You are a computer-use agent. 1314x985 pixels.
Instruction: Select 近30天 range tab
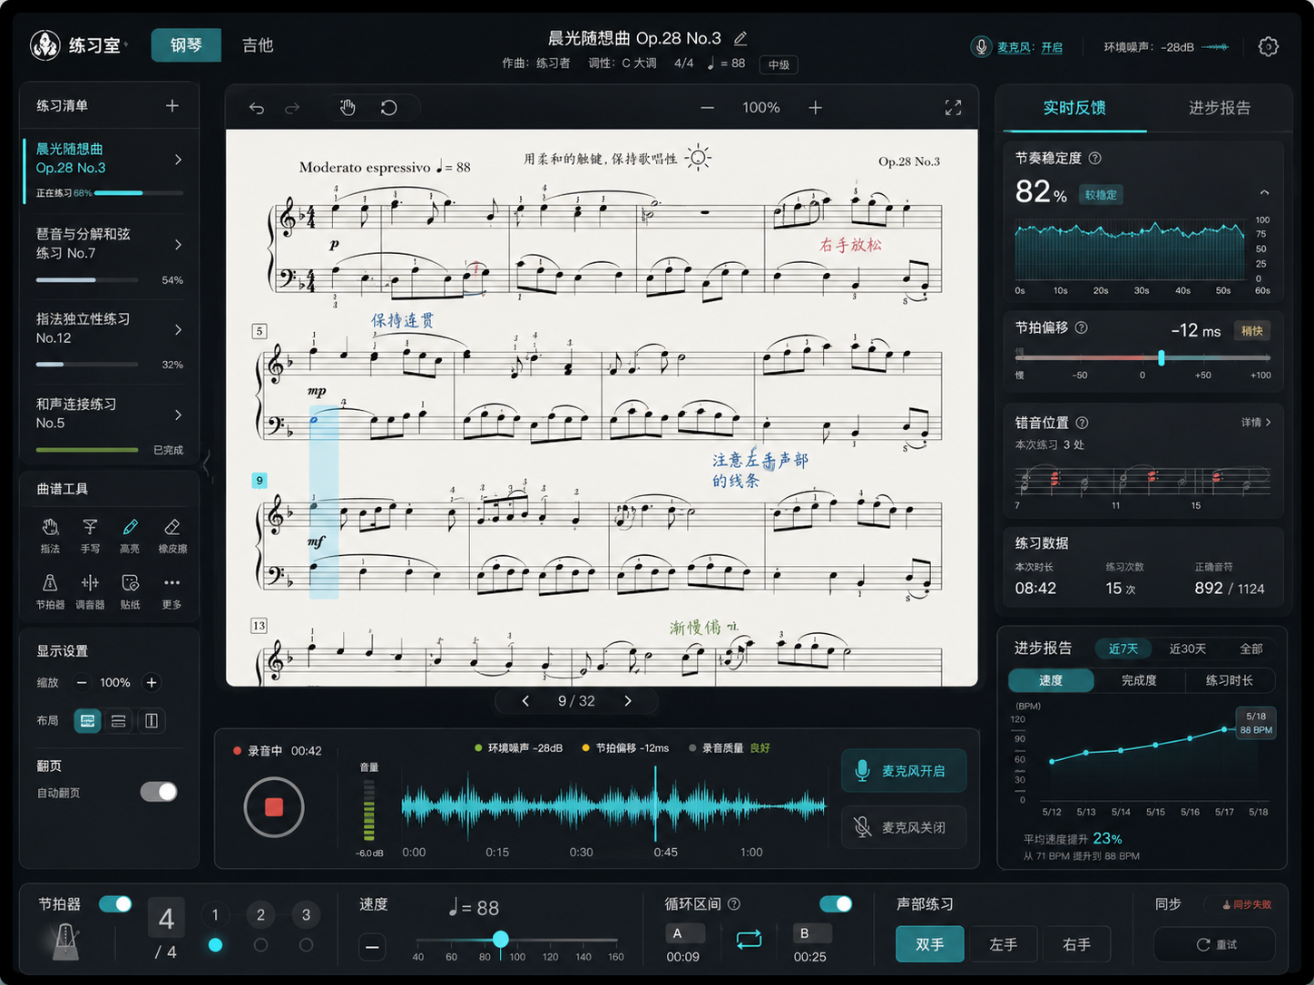coord(1187,649)
